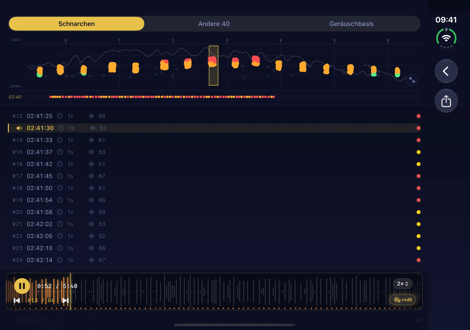Open snore event #21 at 02:42:02

[214, 224]
